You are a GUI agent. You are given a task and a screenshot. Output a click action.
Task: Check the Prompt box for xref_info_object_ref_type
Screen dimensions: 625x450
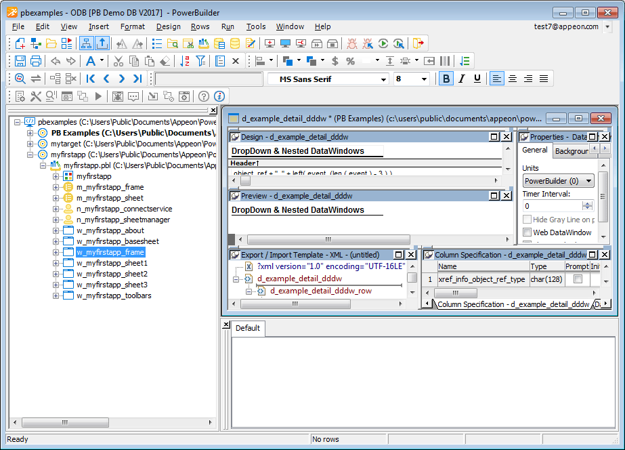point(578,279)
